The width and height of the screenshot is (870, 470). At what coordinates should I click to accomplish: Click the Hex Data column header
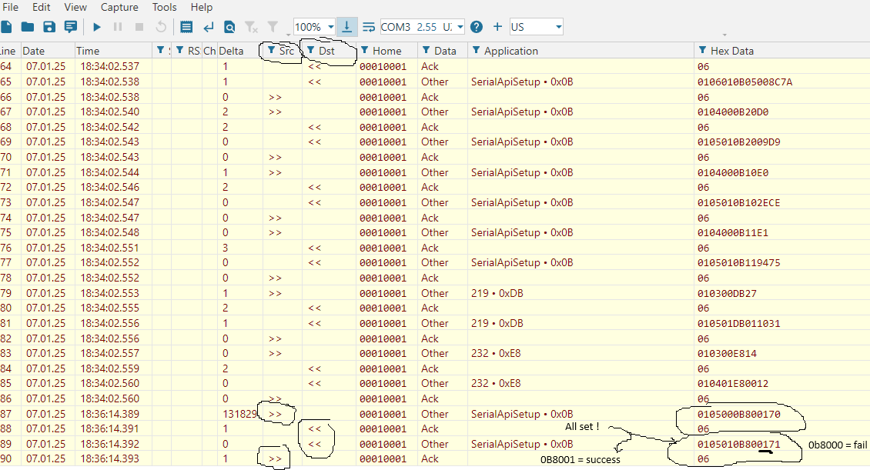click(x=731, y=51)
